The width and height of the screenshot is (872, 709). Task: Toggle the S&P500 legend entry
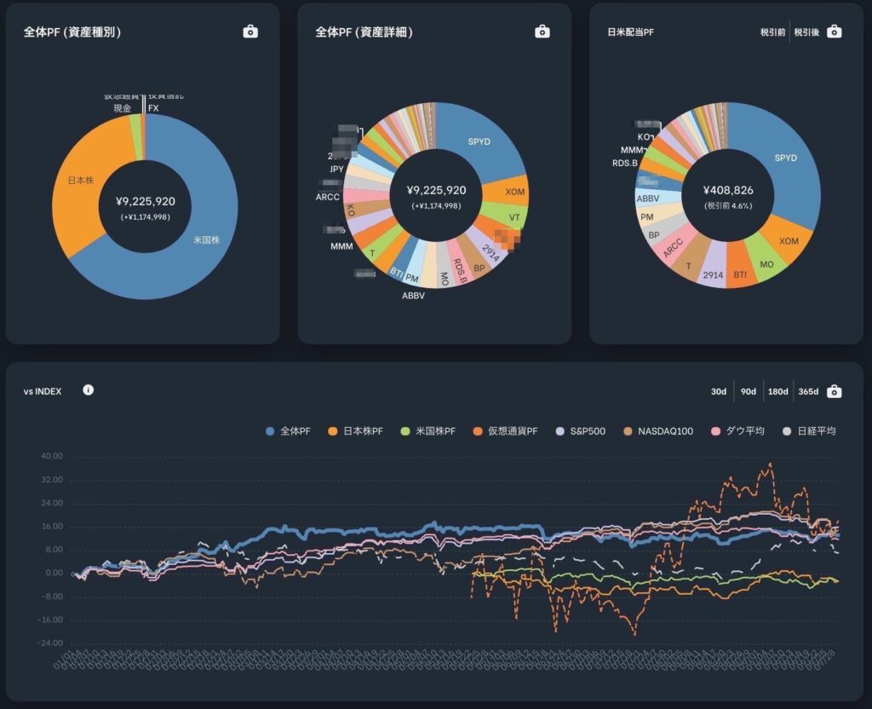[x=583, y=431]
